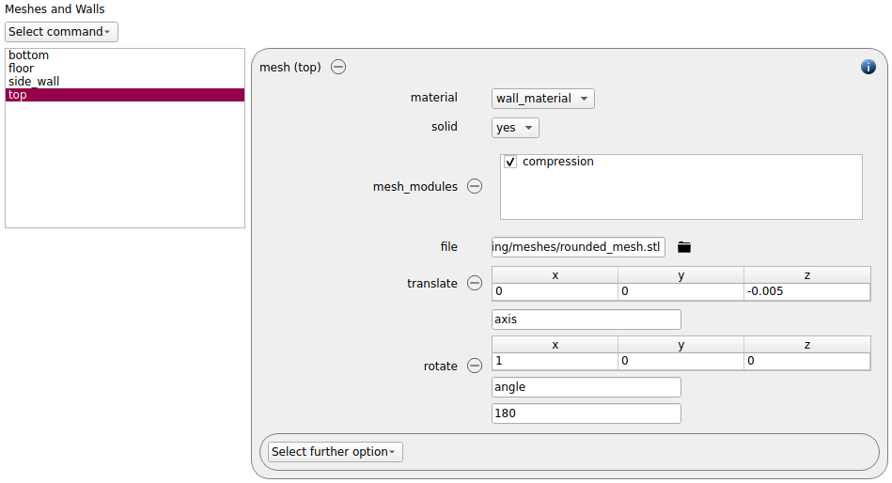Viewport: 892px width, 483px height.
Task: Remove translate option via minus icon
Action: [x=475, y=283]
